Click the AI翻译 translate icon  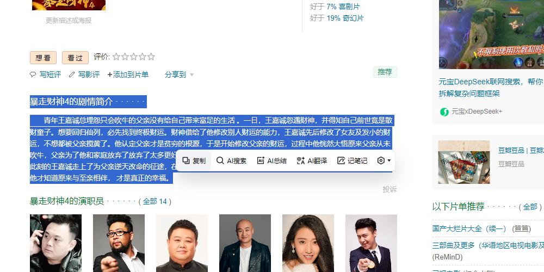point(300,160)
